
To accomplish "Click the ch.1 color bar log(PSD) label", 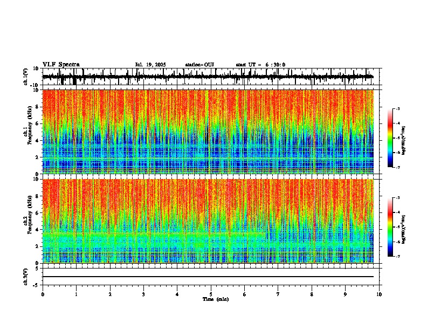I will point(403,140).
